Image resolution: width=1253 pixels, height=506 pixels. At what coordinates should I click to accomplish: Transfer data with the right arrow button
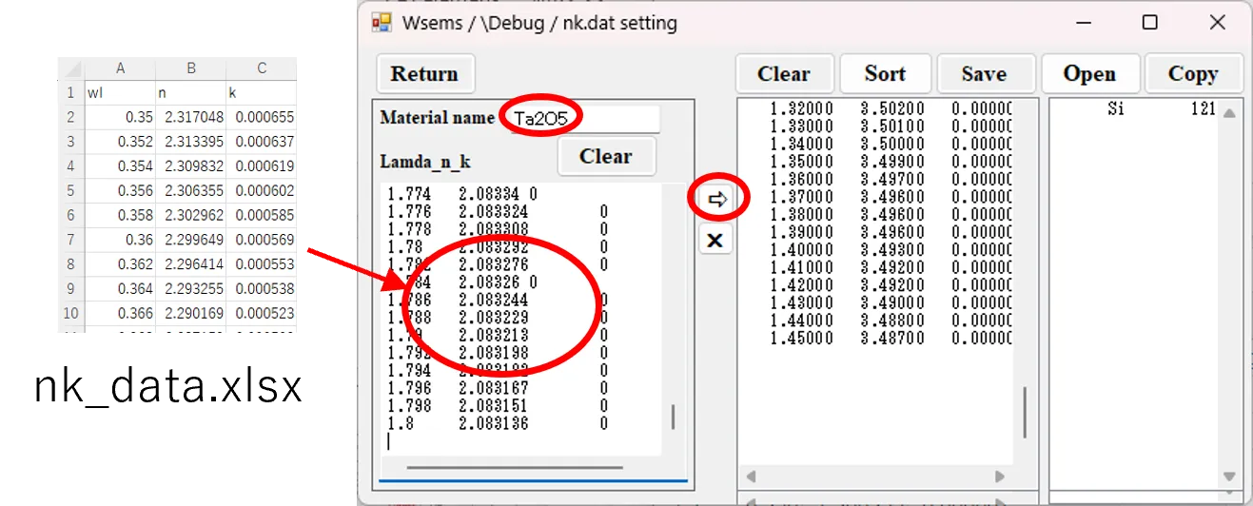point(716,199)
